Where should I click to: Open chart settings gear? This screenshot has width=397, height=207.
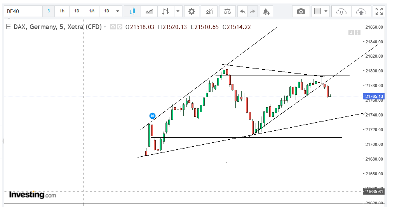[x=192, y=11]
